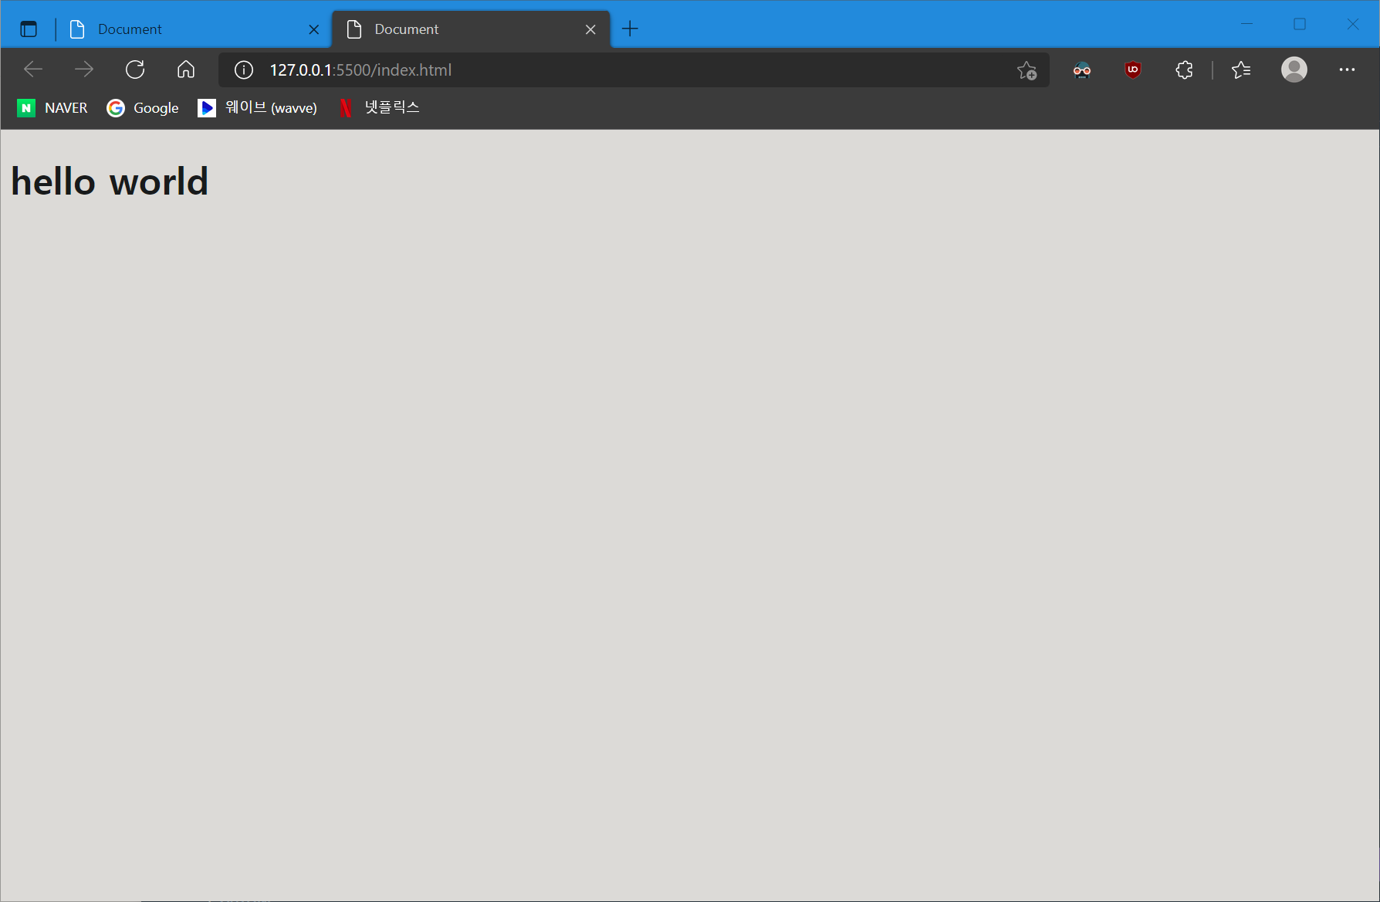Open a new tab with plus button
This screenshot has width=1380, height=902.
[630, 29]
